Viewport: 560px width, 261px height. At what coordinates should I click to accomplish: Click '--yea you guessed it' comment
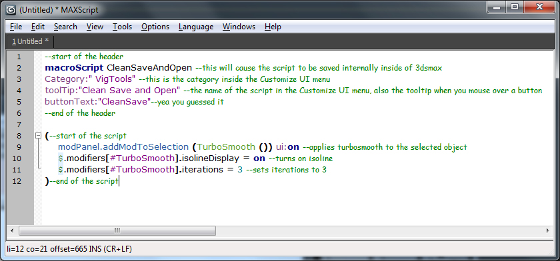(x=187, y=102)
